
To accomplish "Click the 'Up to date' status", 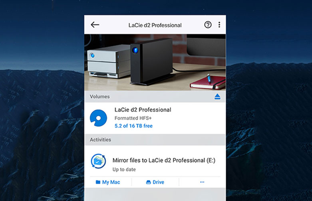I will [x=124, y=169].
